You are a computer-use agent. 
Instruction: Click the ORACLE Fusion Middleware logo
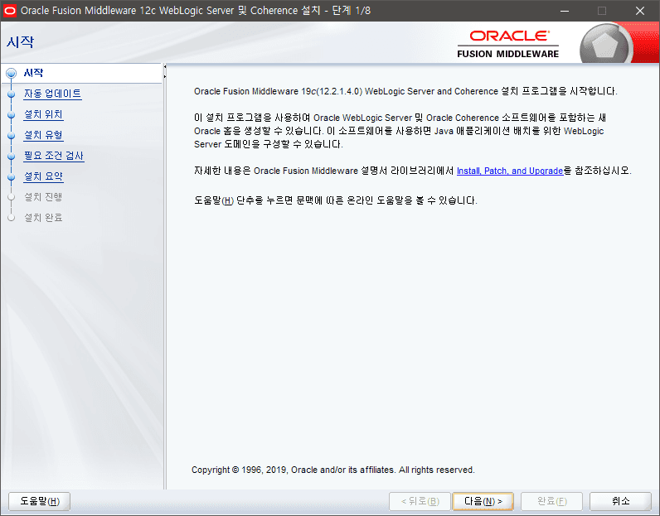tap(508, 44)
